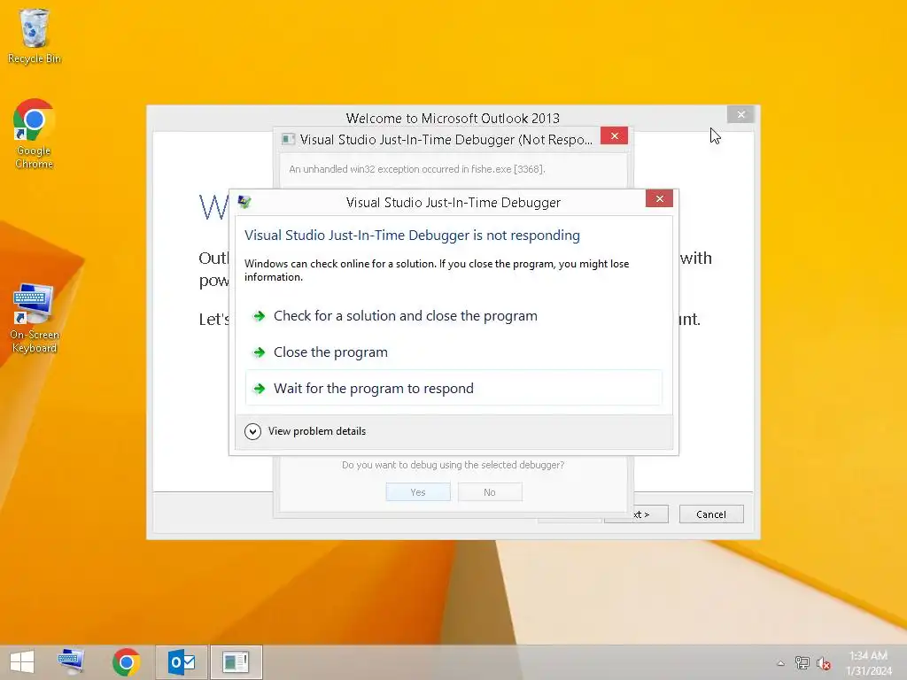This screenshot has height=680, width=907.
Task: Close the Welcome to Microsoft Outlook 2013 window
Action: pyautogui.click(x=741, y=114)
